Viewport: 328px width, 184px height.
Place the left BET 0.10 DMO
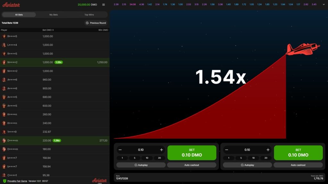192,153
